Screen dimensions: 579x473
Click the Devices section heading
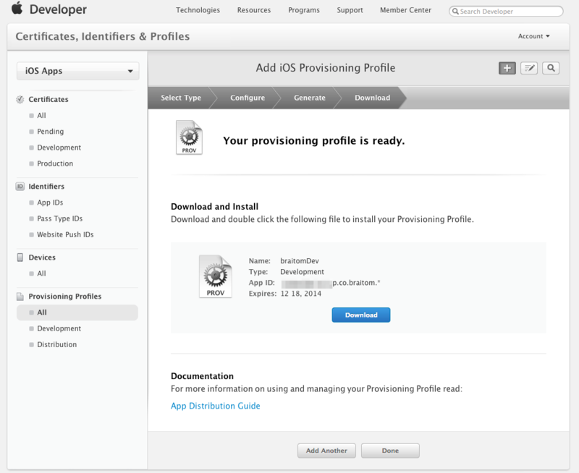42,257
